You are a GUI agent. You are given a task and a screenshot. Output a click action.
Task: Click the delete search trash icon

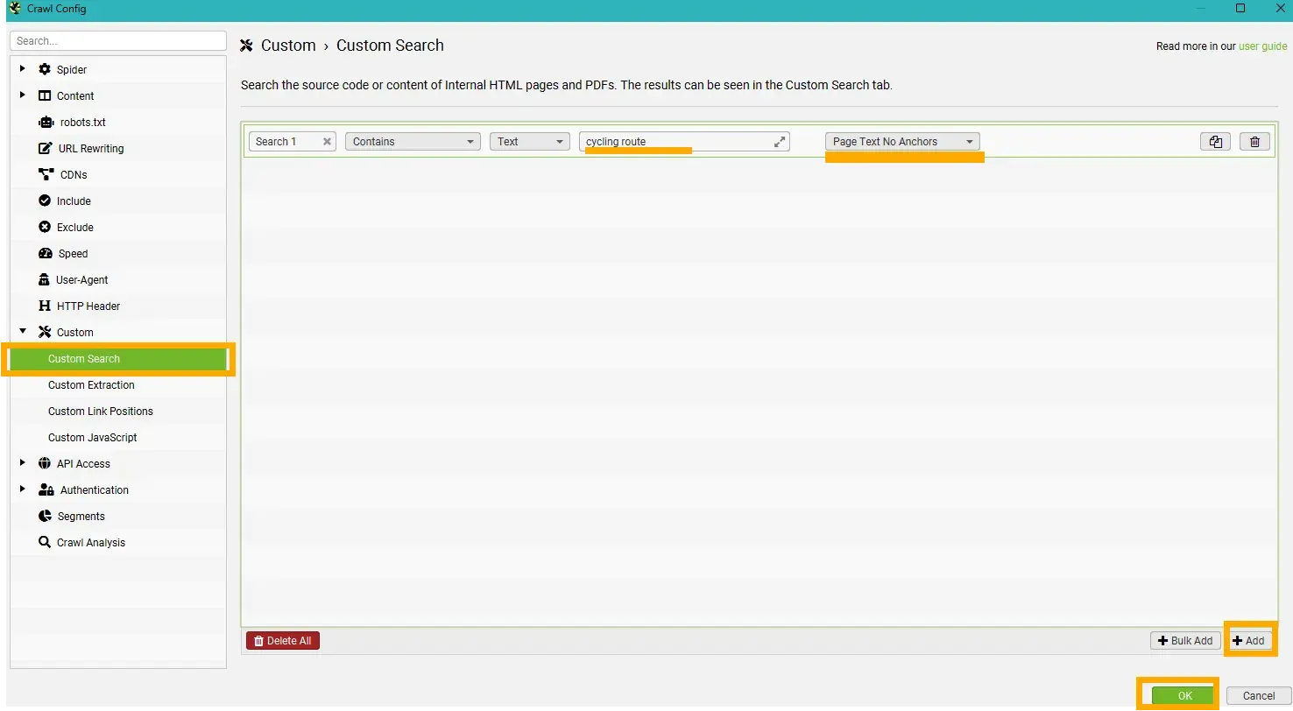tap(1254, 141)
